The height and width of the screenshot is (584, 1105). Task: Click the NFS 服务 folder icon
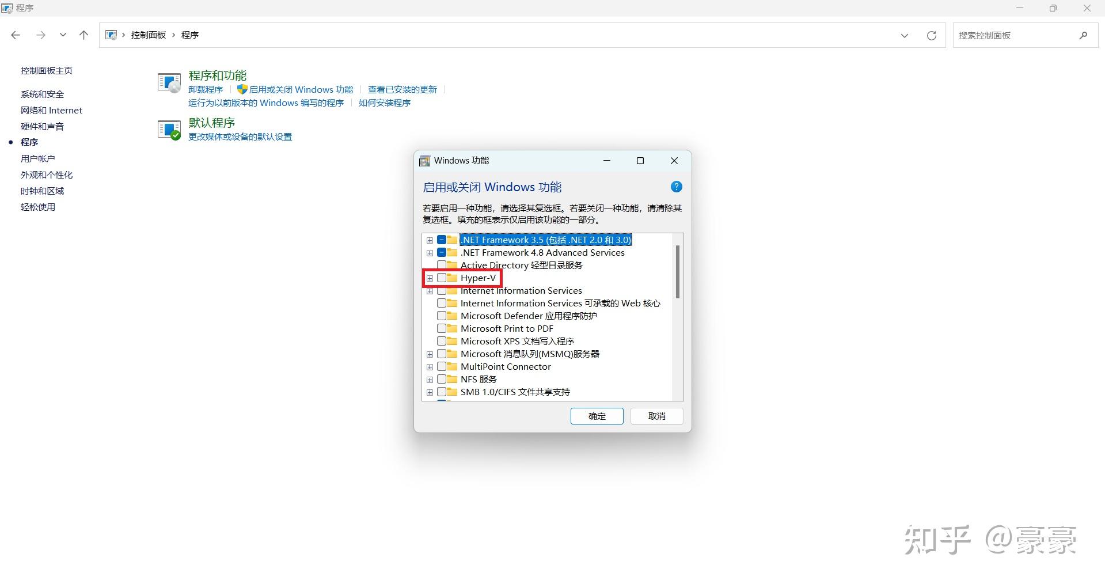click(x=452, y=379)
